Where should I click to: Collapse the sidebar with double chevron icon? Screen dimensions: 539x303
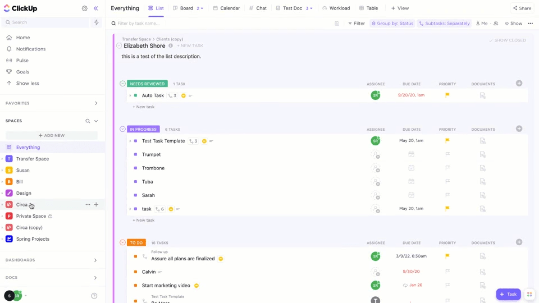tap(96, 8)
